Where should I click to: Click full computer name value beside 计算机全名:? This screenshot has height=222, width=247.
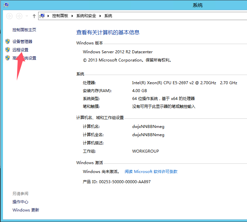148,135
